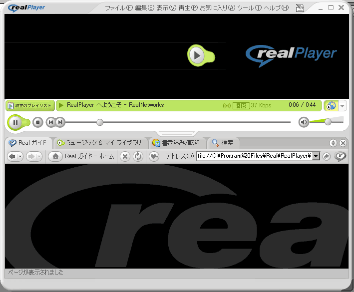Click the message center icon in title bar
The height and width of the screenshot is (292, 354).
coord(300,8)
